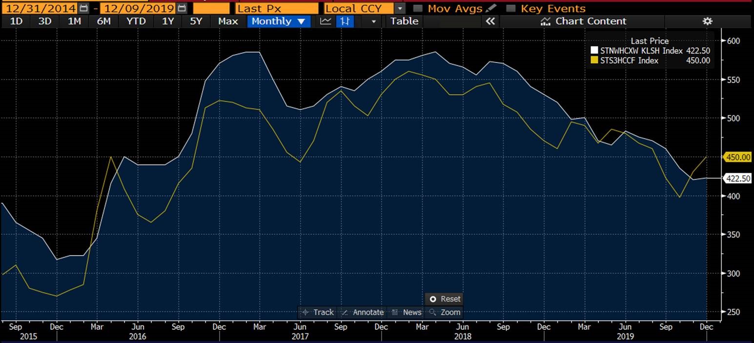
Task: Open the start date calendar picker
Action: tap(84, 9)
